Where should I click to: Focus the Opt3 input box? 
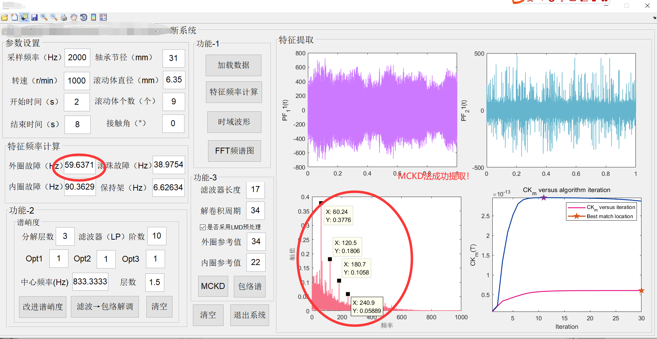coord(155,259)
